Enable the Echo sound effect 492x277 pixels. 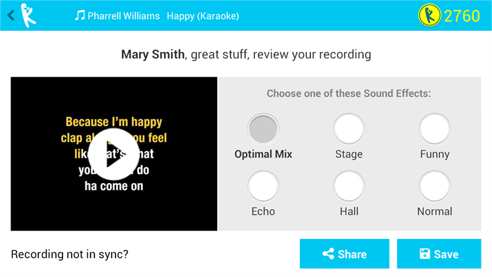click(263, 186)
